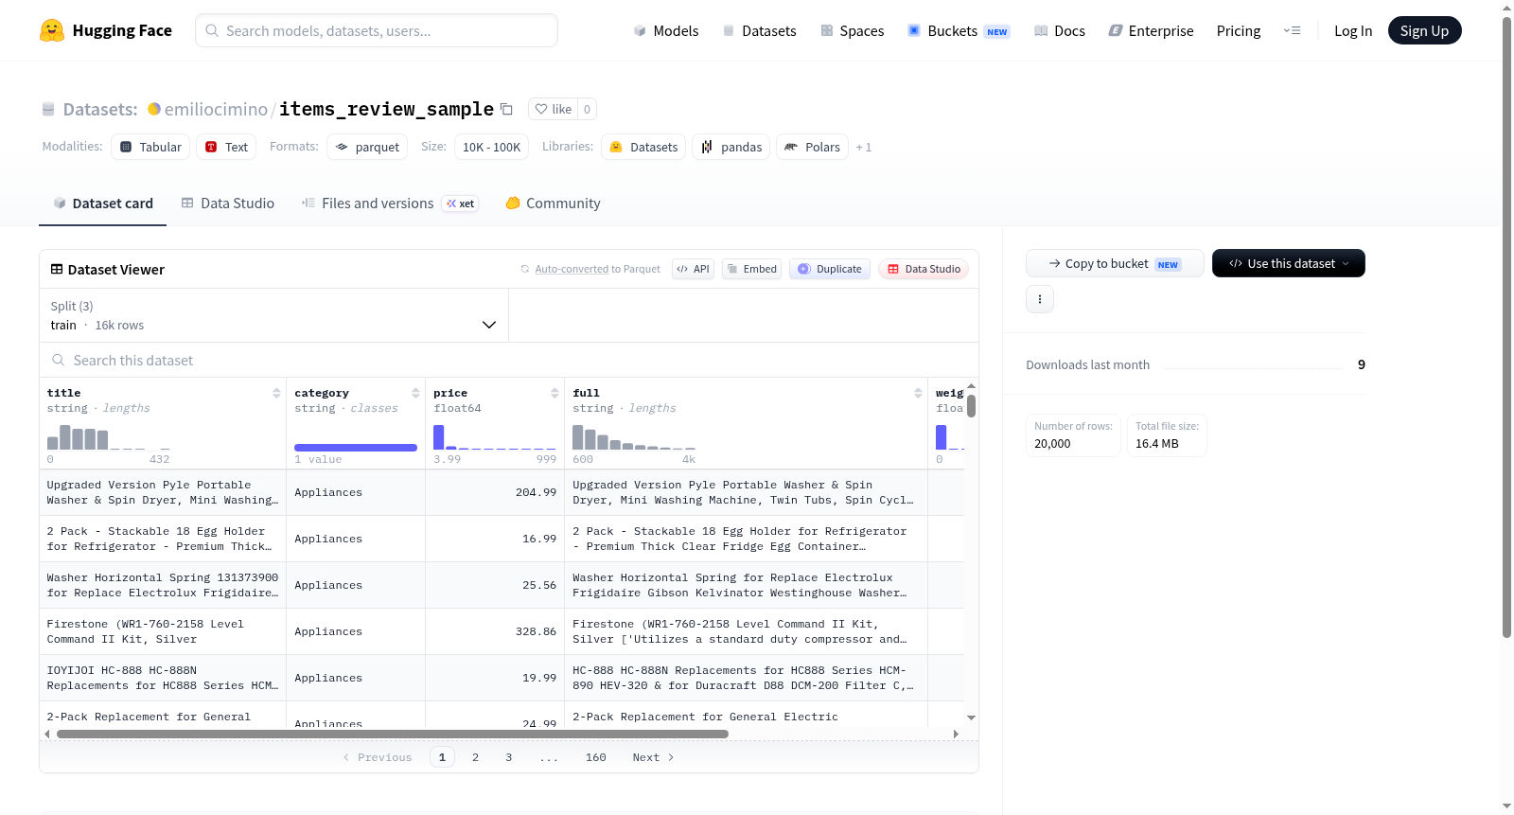Select the price cell 204.99

[495, 492]
